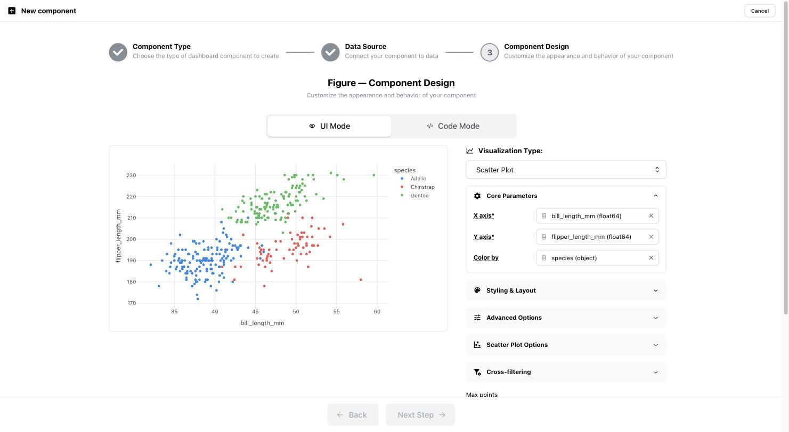
Task: Click the Cross-filtering funnel icon
Action: point(477,372)
